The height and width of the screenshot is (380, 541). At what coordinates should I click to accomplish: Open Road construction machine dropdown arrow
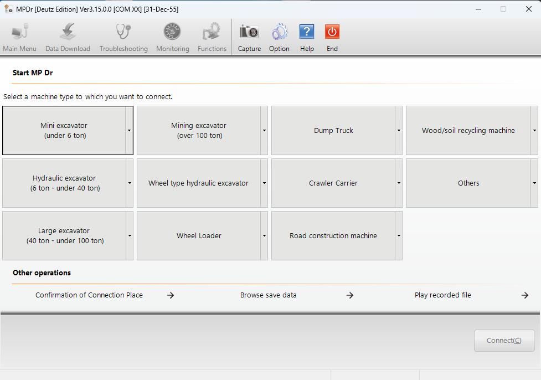pos(399,236)
